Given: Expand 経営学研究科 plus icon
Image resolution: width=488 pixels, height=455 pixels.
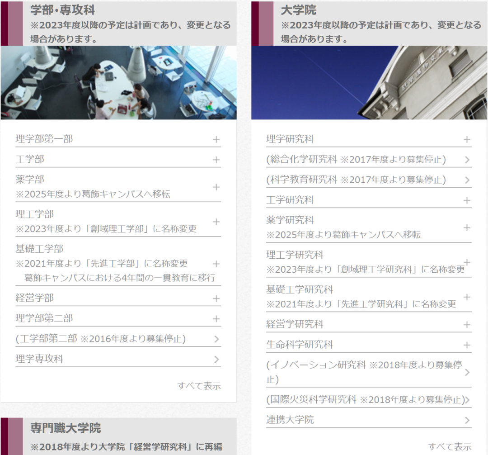Looking at the screenshot, I should point(467,325).
